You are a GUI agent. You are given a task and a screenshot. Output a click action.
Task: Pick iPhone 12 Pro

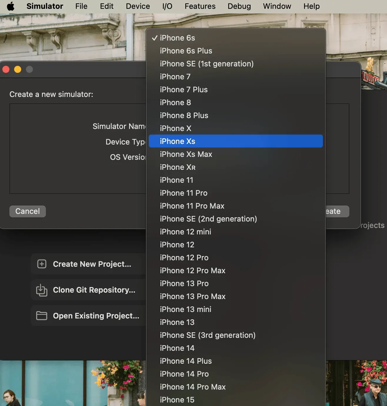pos(236,258)
